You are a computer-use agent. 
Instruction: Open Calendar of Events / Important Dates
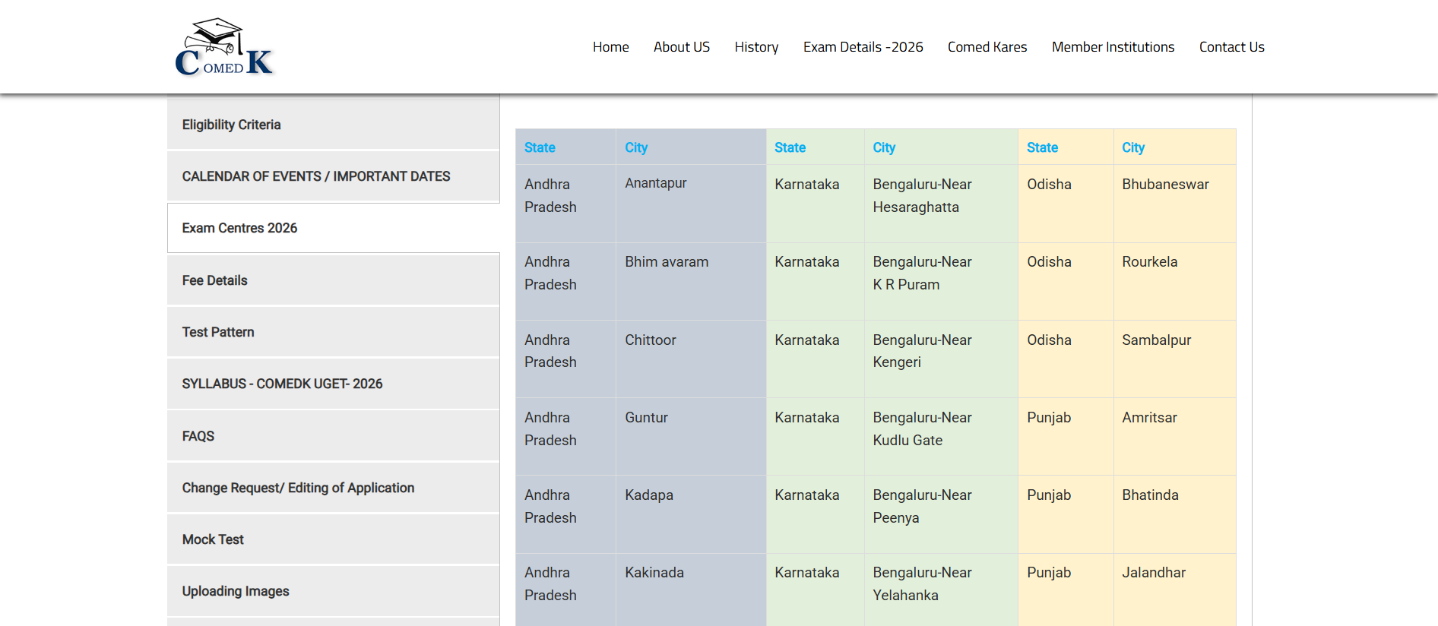(315, 176)
